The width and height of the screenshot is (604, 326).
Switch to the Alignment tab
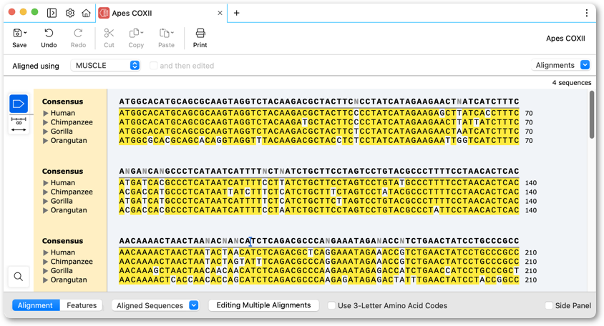click(x=35, y=305)
